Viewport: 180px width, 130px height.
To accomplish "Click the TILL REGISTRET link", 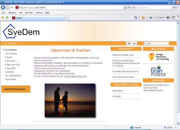I will (11, 43).
